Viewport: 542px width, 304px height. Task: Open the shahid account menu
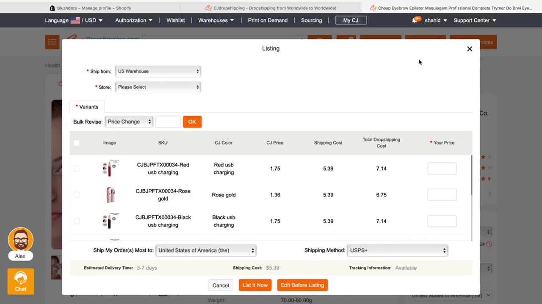click(436, 20)
